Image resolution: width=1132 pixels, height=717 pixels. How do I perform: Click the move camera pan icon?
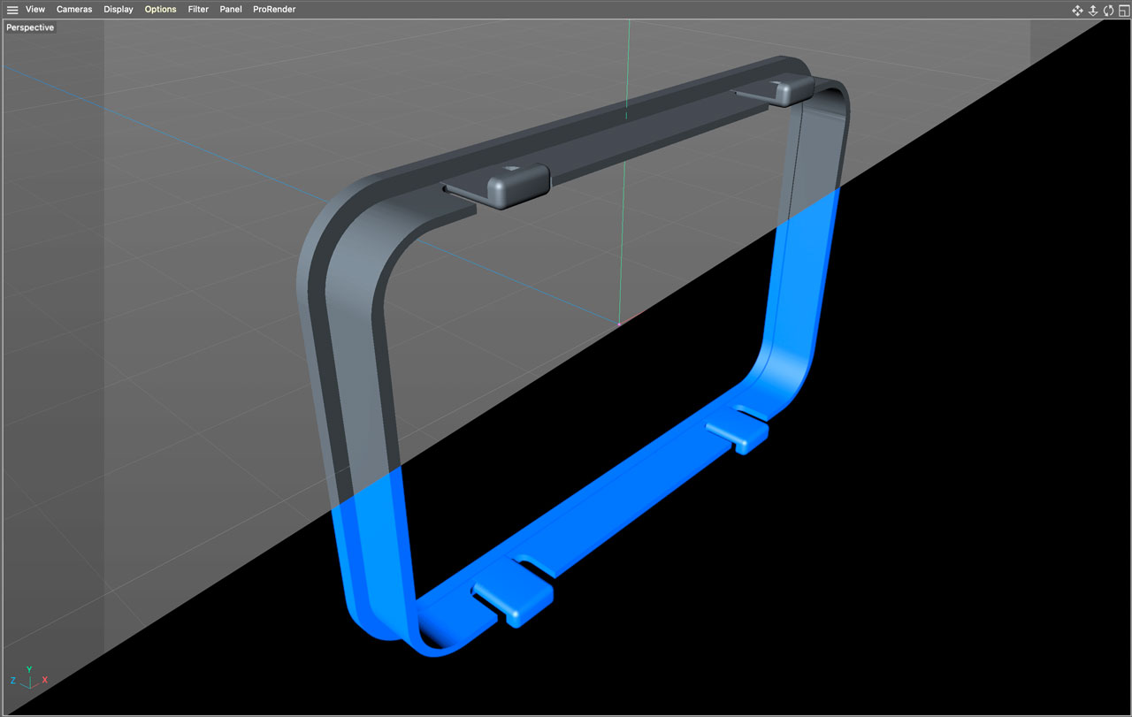point(1077,10)
